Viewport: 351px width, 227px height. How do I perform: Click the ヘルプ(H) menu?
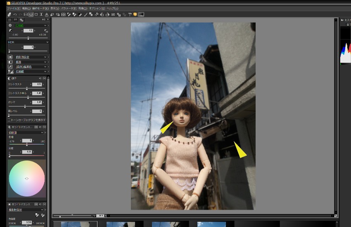[112, 8]
